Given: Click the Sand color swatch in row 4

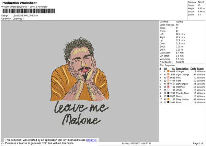Looking at the screenshot, I should pos(168,81).
